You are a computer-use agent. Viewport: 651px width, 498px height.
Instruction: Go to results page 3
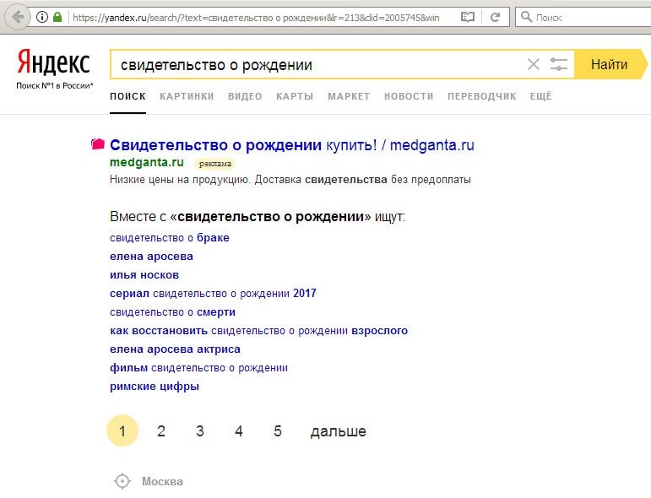coord(200,430)
